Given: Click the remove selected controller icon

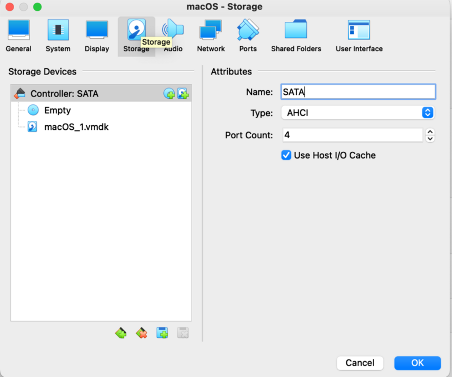Looking at the screenshot, I should click(x=142, y=333).
